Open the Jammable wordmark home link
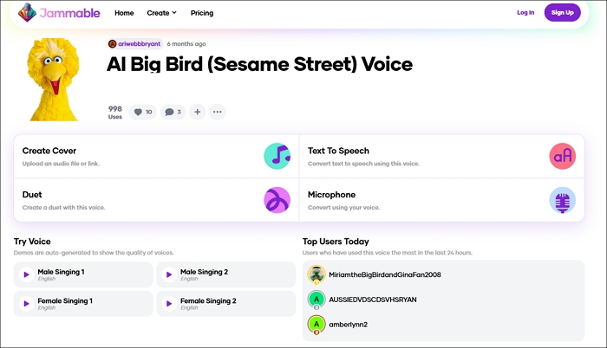 (69, 13)
